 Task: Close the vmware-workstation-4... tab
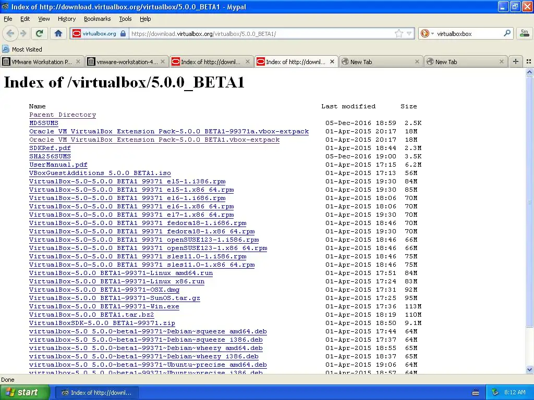click(163, 61)
